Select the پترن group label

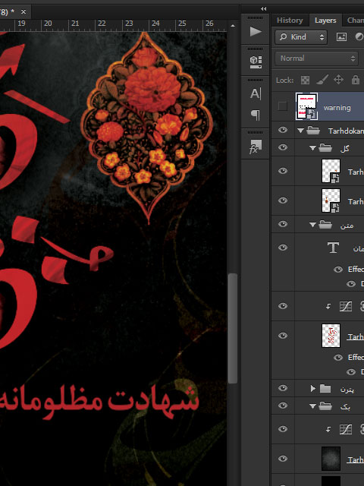point(347,390)
